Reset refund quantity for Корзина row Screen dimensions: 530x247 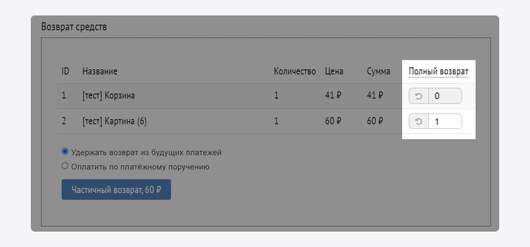(419, 96)
